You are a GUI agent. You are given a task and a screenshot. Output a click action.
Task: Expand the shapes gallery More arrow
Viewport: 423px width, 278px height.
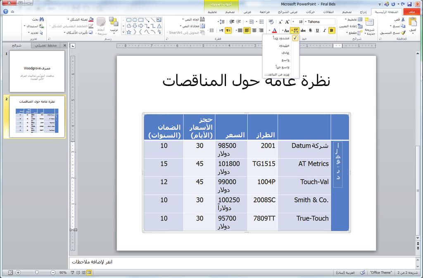pyautogui.click(x=123, y=32)
